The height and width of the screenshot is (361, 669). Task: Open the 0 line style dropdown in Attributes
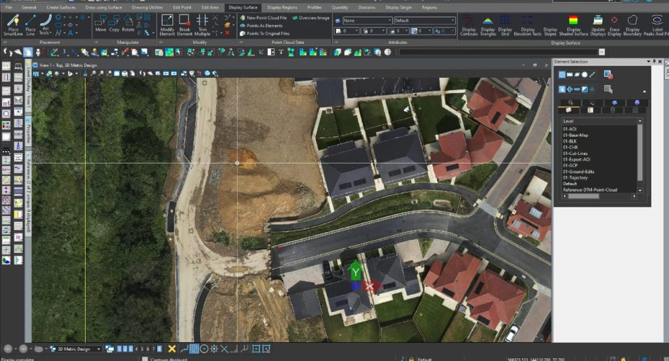[373, 31]
